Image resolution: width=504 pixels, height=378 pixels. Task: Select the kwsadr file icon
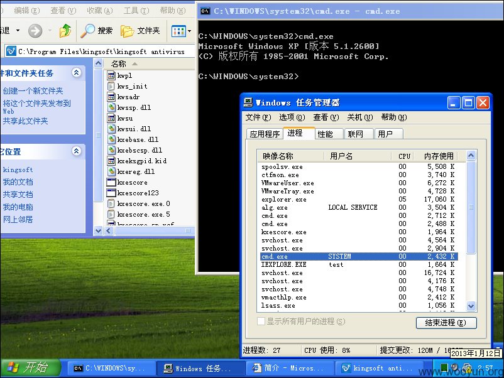coord(111,97)
